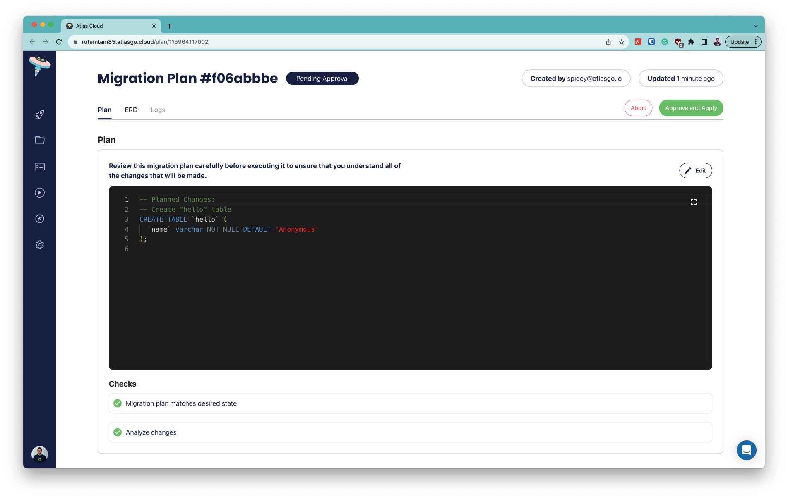Click Approve and Apply
This screenshot has height=499, width=788.
[x=691, y=107]
